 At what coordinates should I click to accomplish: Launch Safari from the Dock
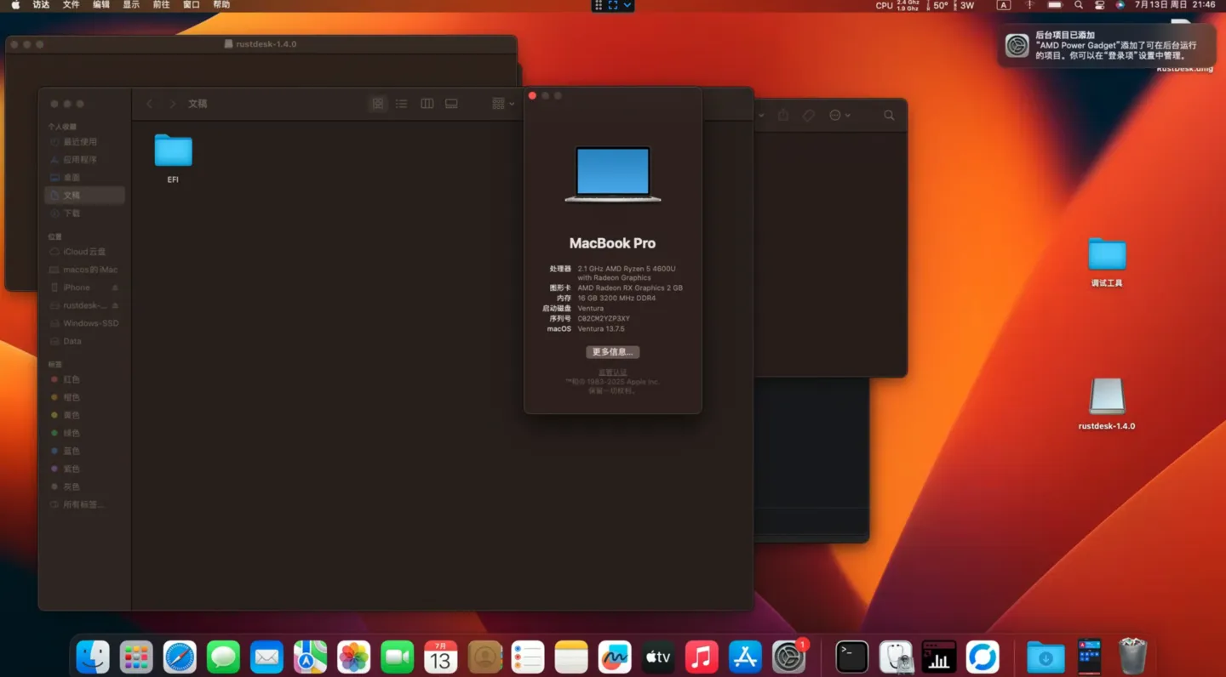pos(180,657)
